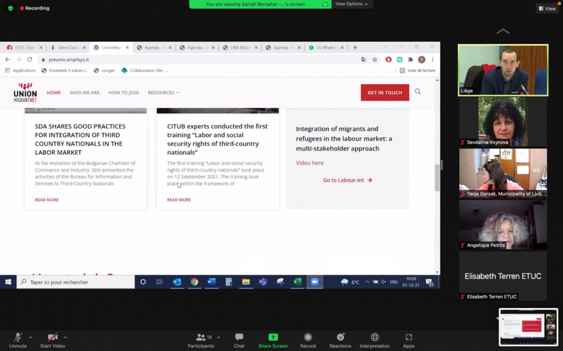Select the Who We Are menu item
Image resolution: width=563 pixels, height=351 pixels.
(84, 92)
